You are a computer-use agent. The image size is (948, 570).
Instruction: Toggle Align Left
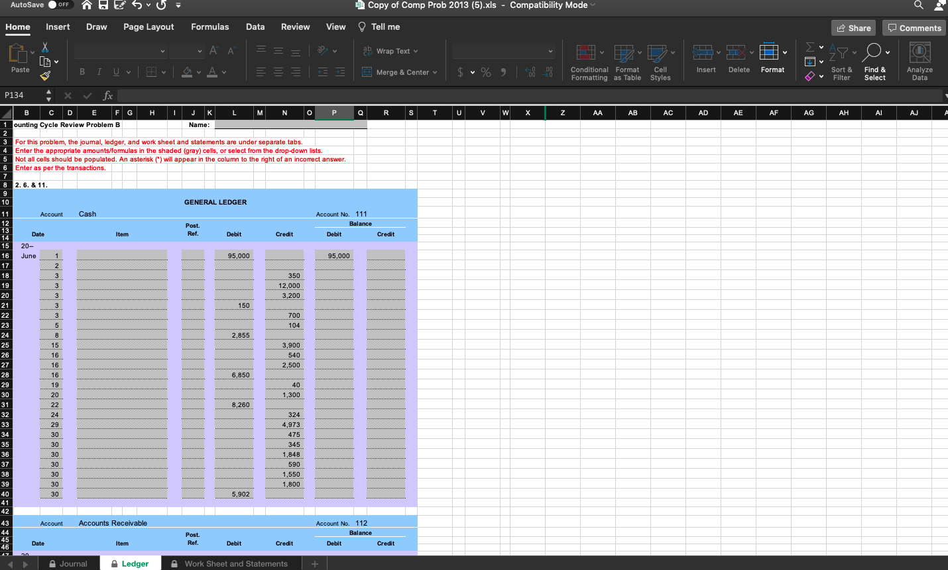(x=261, y=72)
